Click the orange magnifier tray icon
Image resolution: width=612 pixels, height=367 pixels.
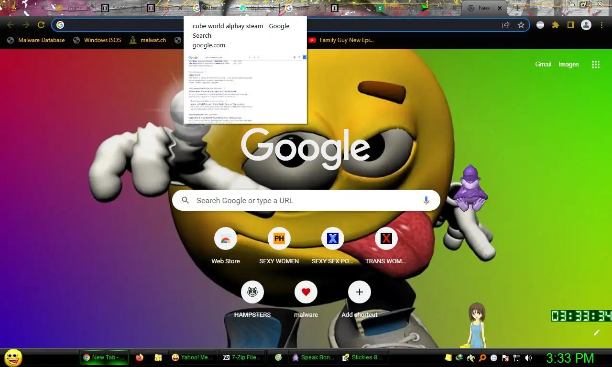coord(482,357)
